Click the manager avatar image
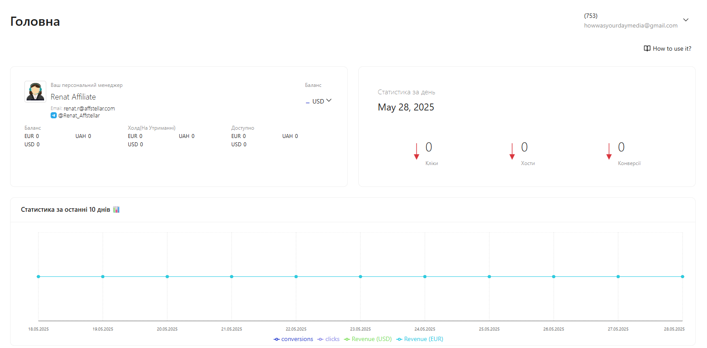Screen dimensions: 707x348 [35, 92]
